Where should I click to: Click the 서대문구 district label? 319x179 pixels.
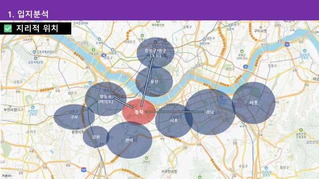(130, 42)
